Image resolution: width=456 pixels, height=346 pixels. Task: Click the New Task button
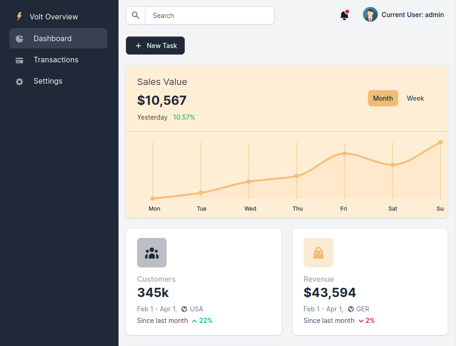pos(155,46)
